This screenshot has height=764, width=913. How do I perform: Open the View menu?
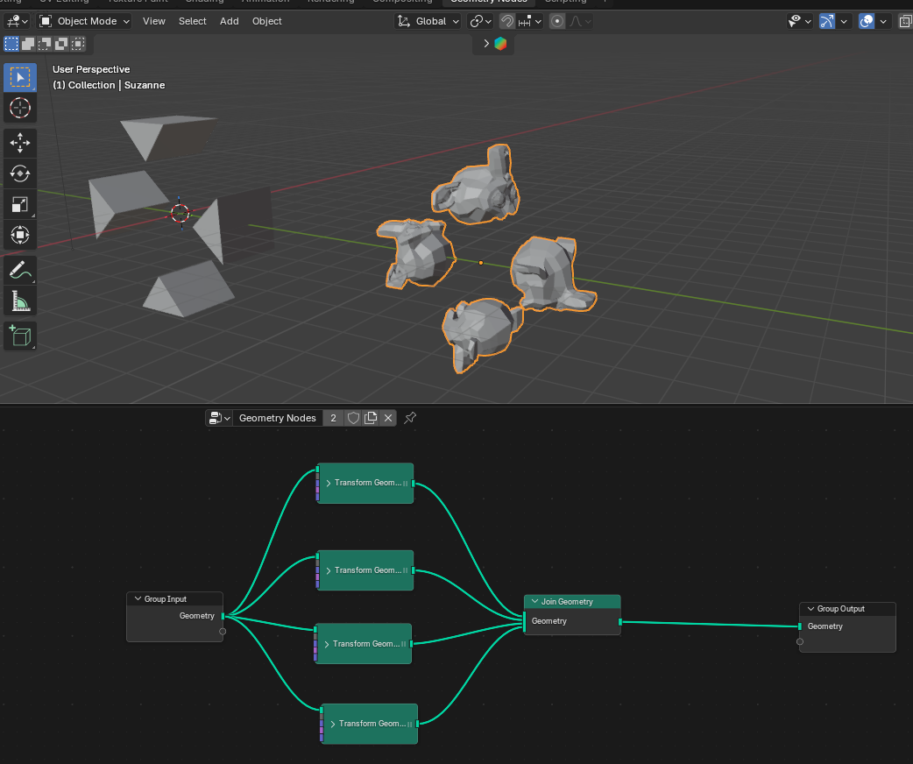tap(153, 22)
